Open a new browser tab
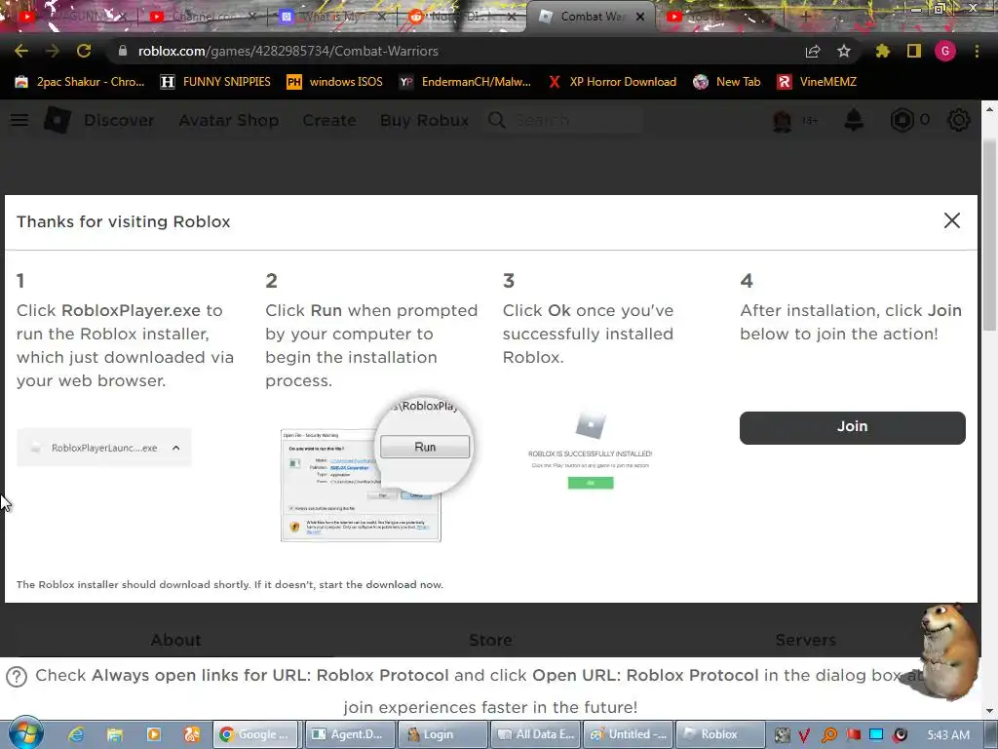 pyautogui.click(x=804, y=17)
